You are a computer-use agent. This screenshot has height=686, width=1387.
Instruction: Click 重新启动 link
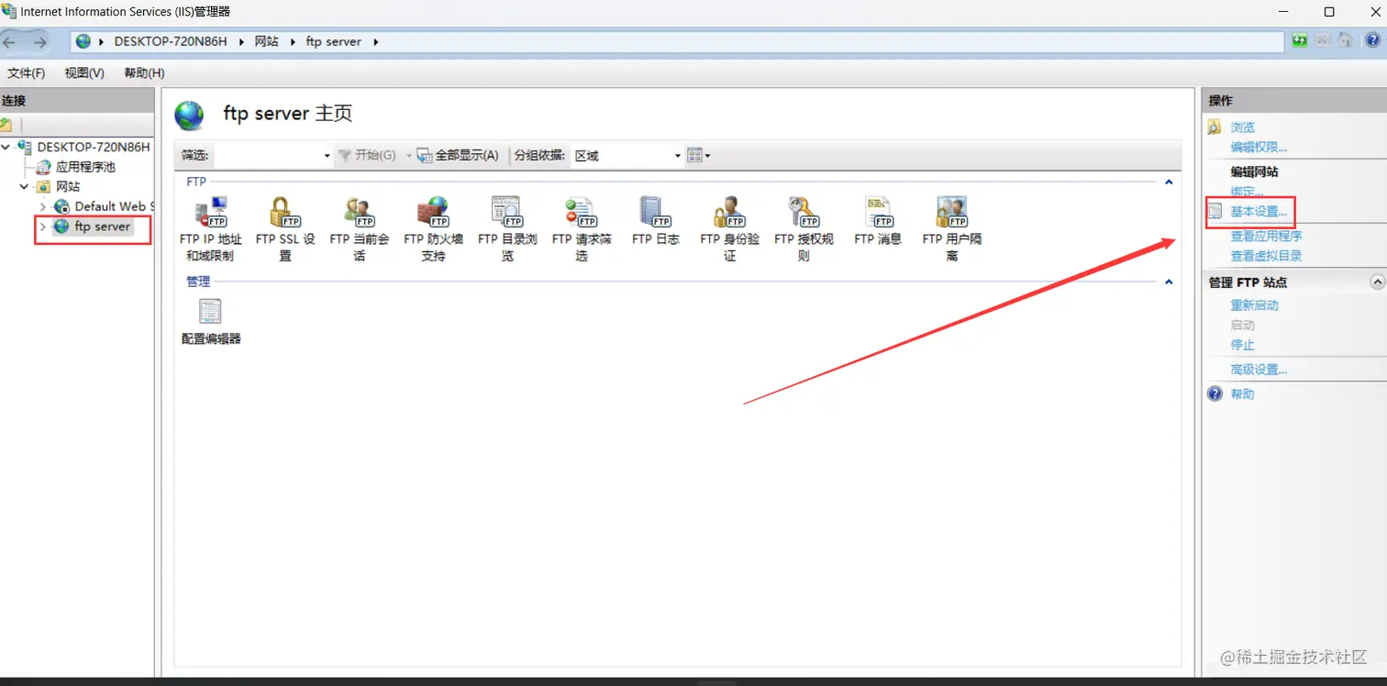[x=1254, y=305]
